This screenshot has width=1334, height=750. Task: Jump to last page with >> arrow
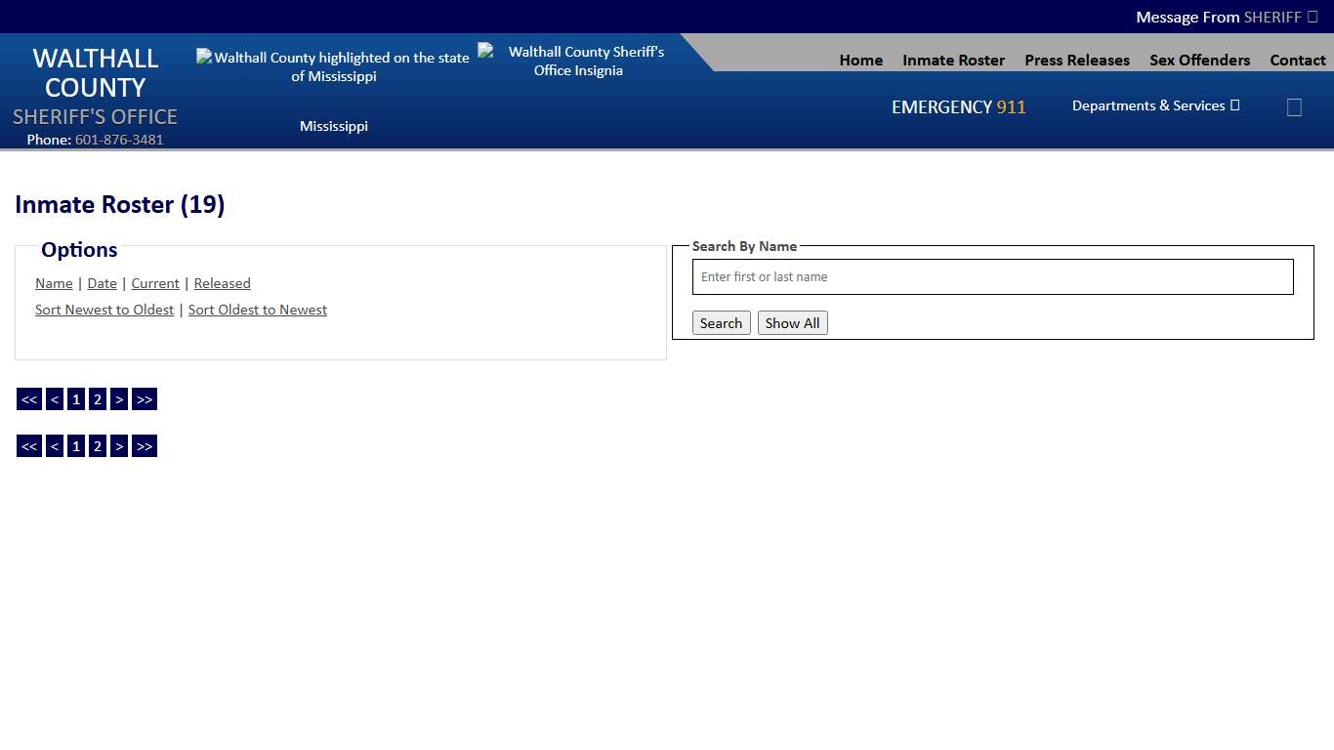[144, 398]
